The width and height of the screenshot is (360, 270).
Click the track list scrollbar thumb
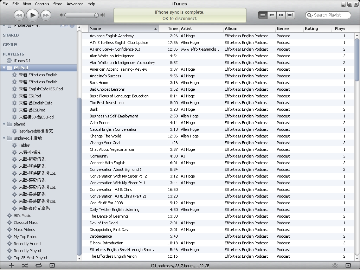357,60
